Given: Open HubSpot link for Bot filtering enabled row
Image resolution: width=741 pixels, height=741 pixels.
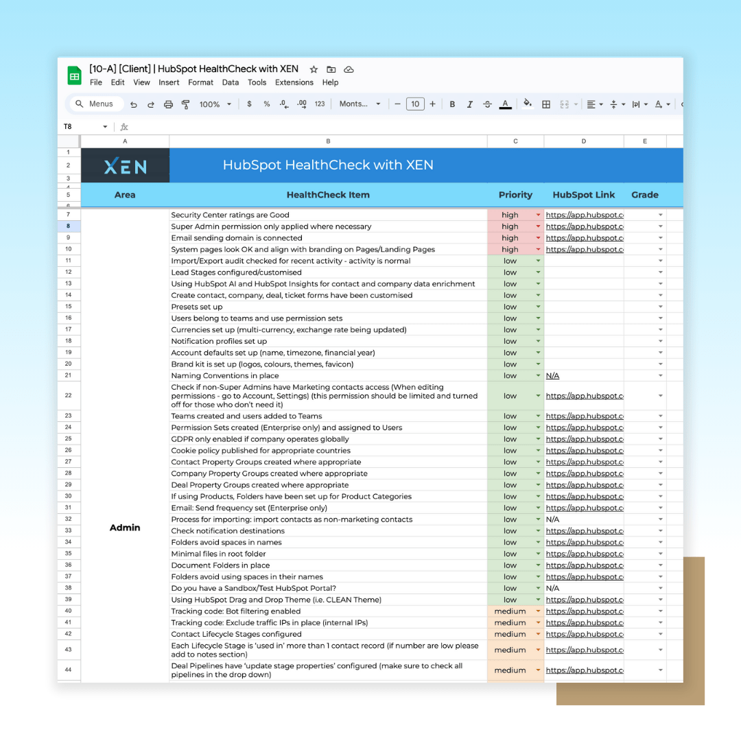Looking at the screenshot, I should pyautogui.click(x=585, y=611).
